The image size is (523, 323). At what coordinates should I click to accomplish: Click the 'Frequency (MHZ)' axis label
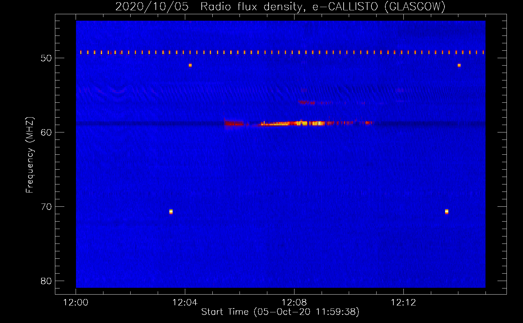point(30,155)
